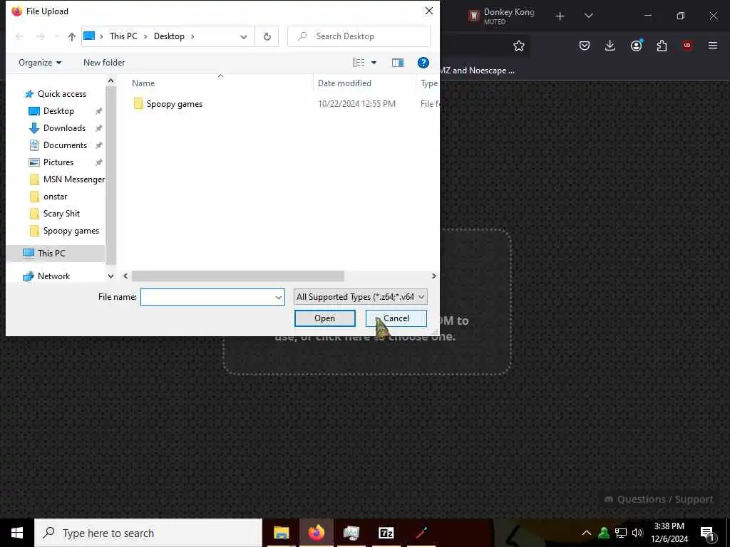Image resolution: width=730 pixels, height=547 pixels.
Task: Open the Organize dropdown menu
Action: coord(40,63)
